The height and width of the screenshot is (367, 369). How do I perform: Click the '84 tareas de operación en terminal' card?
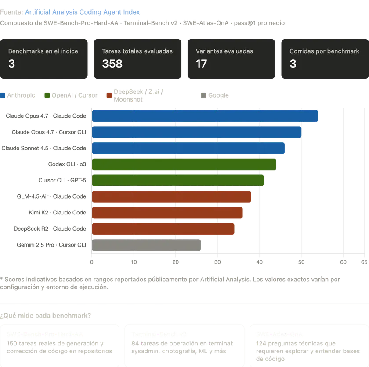coord(184,345)
